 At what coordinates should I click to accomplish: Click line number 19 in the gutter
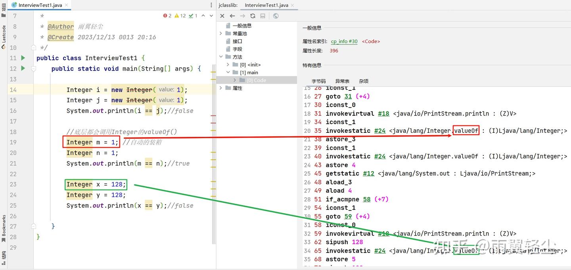pyautogui.click(x=13, y=142)
